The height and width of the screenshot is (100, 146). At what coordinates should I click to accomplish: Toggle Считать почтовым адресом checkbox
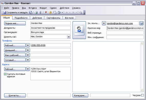(x=5, y=74)
